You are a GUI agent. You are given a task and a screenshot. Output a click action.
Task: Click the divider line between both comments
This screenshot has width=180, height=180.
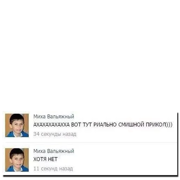(91, 143)
